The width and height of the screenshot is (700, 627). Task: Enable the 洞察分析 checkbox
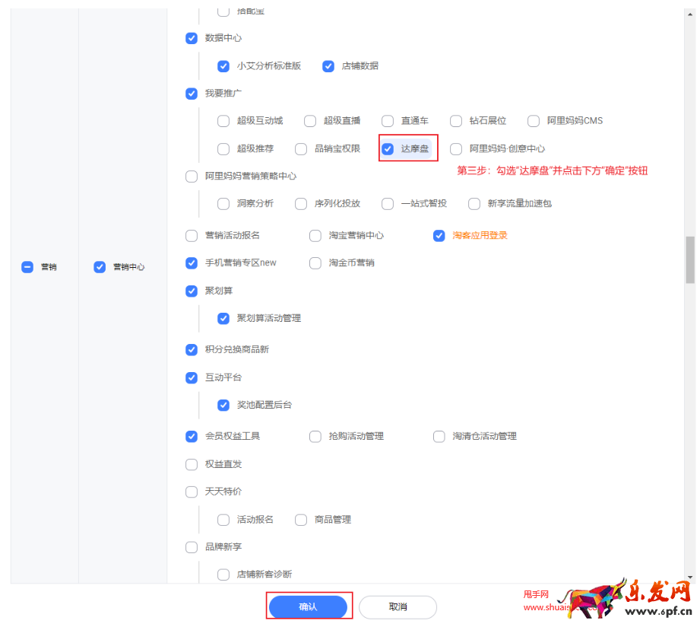223,203
